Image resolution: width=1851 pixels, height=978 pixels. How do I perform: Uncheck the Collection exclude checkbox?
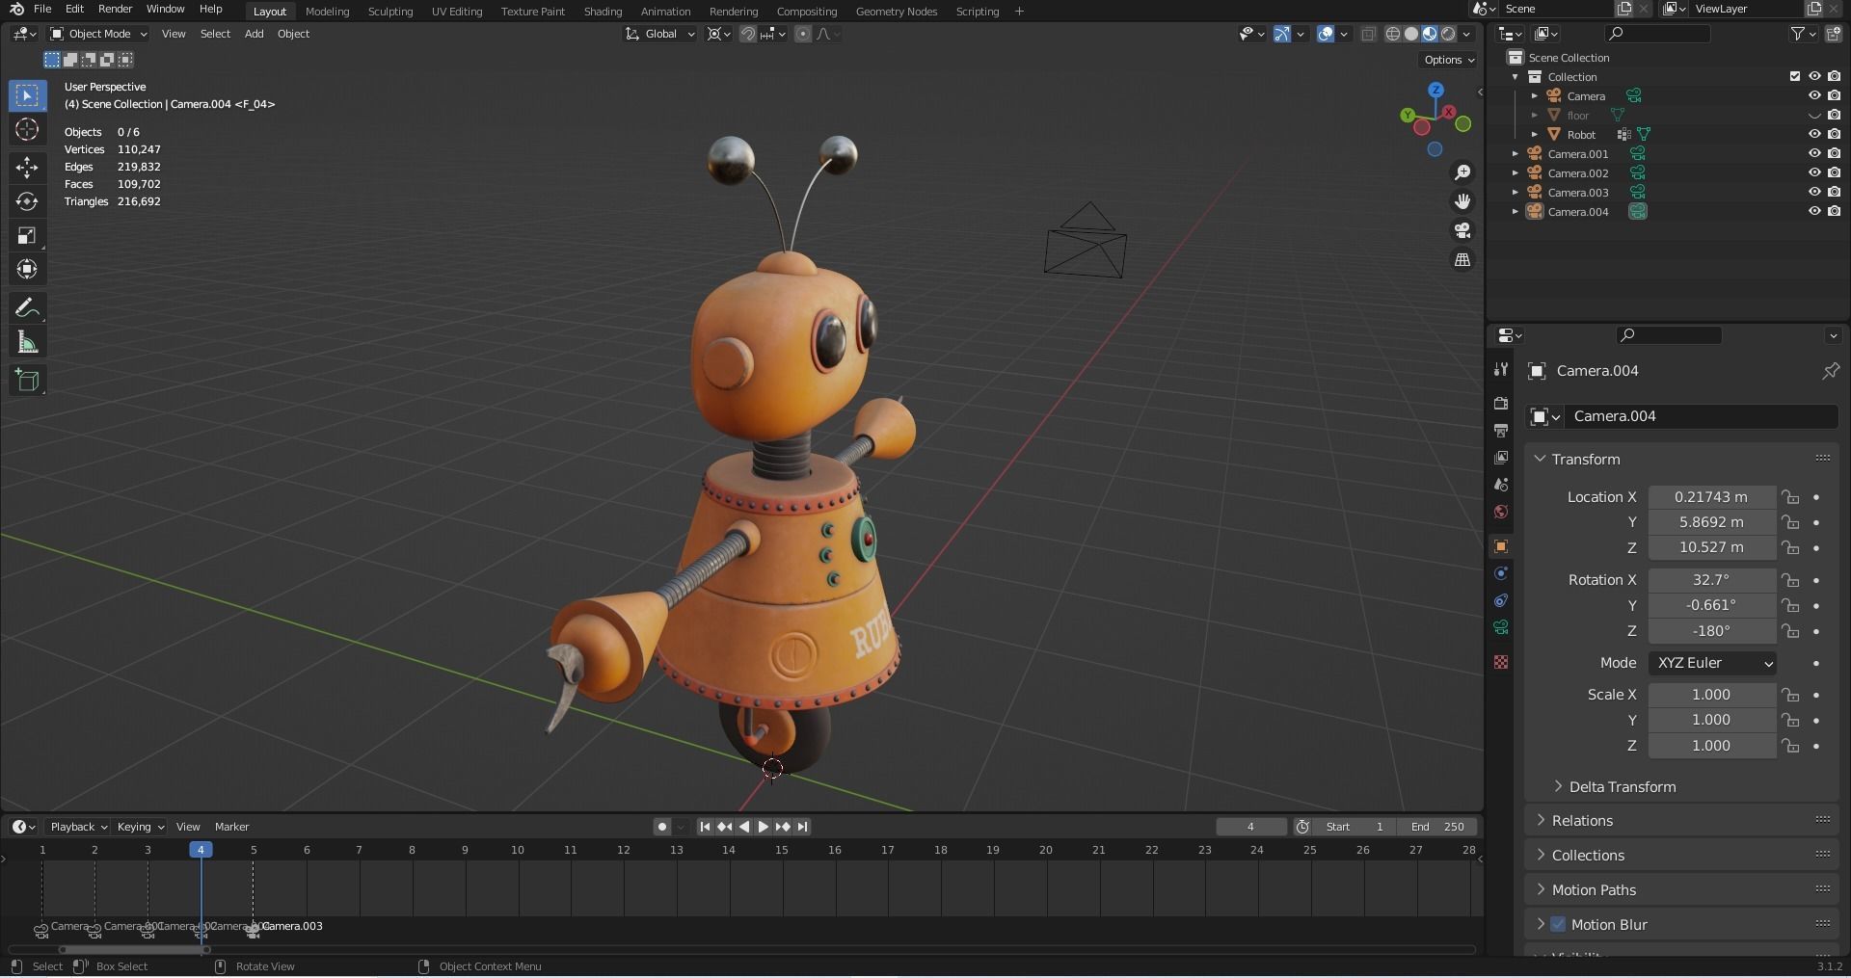(1794, 76)
